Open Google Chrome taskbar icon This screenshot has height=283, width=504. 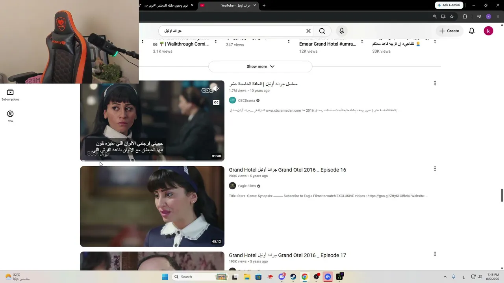pyautogui.click(x=305, y=277)
